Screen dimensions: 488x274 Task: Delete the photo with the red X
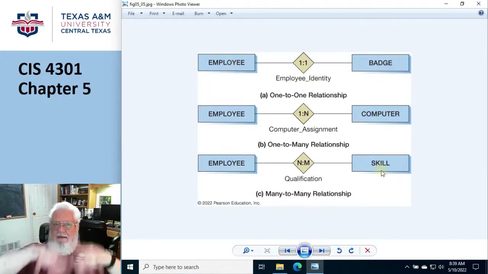tap(368, 250)
